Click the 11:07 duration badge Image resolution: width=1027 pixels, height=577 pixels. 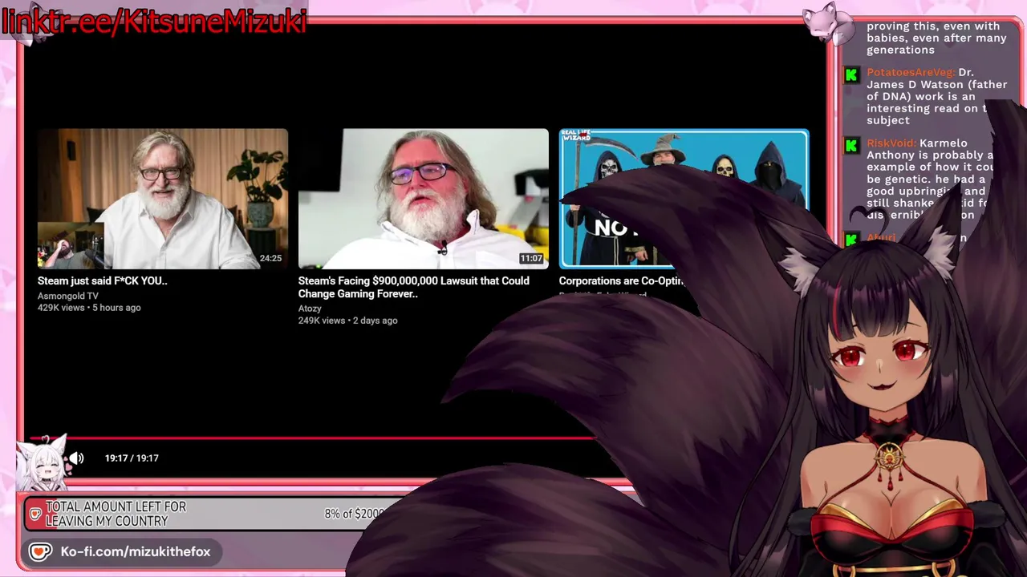(x=531, y=259)
